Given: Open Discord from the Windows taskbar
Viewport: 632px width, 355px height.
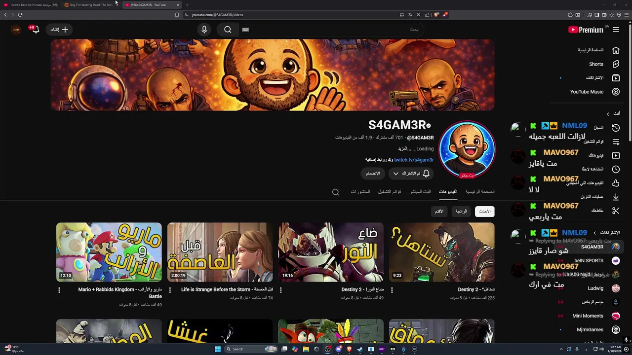Looking at the screenshot, I should [339, 349].
